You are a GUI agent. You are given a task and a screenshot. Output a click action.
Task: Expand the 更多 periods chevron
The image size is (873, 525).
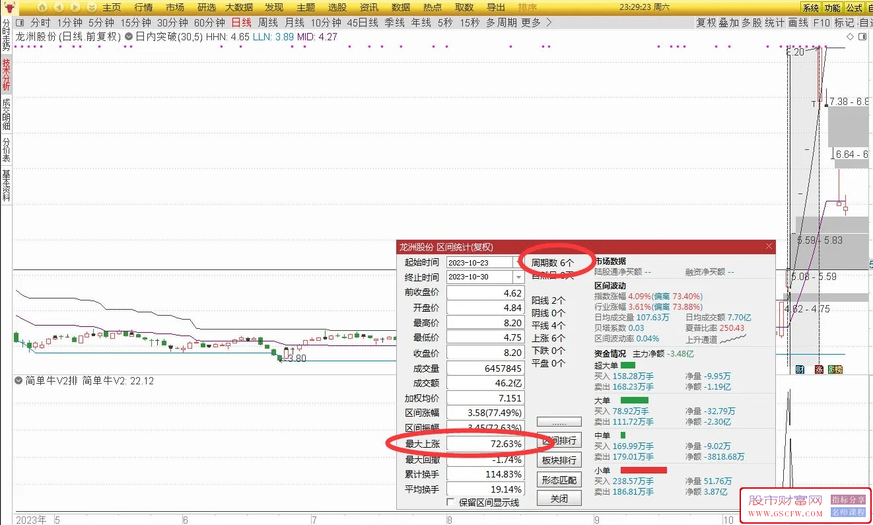click(x=548, y=22)
